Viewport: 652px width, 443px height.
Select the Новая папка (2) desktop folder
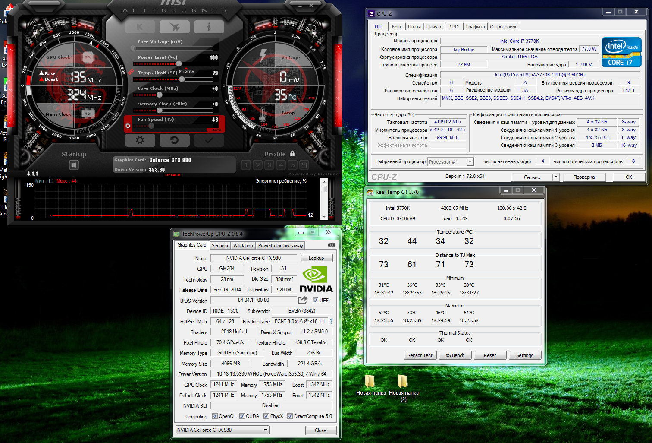(x=404, y=388)
